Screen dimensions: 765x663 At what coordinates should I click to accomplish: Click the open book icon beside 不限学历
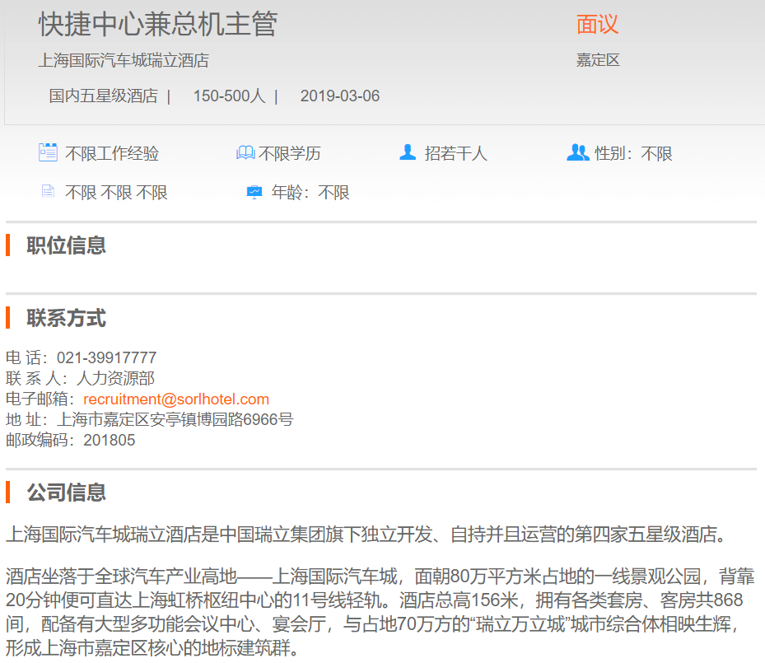245,153
